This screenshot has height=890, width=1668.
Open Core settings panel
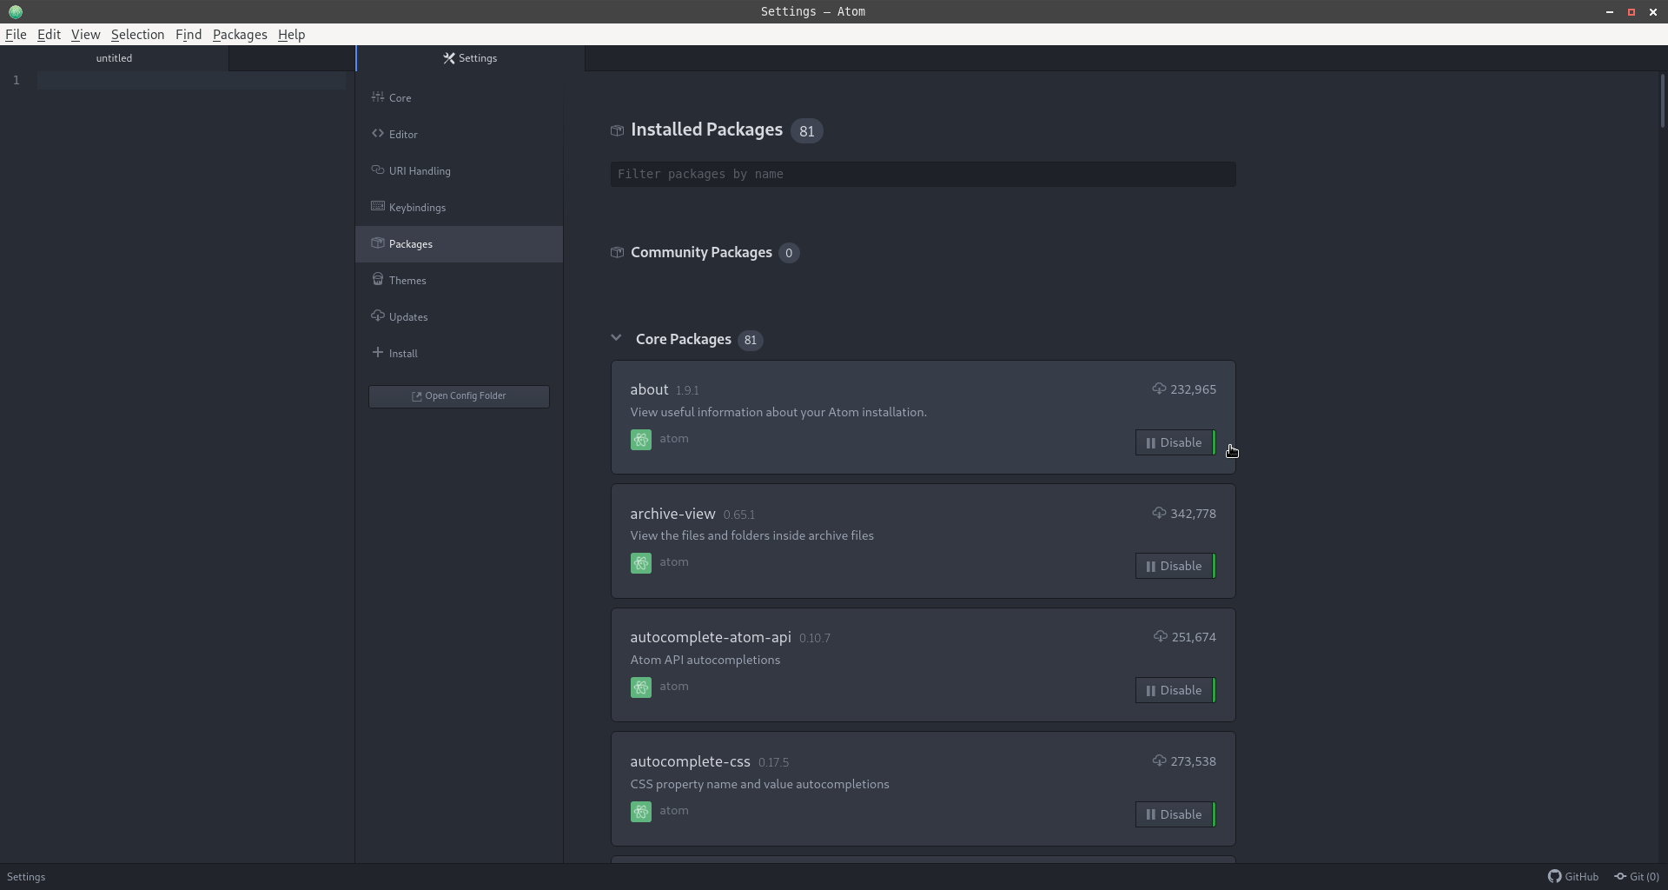459,97
